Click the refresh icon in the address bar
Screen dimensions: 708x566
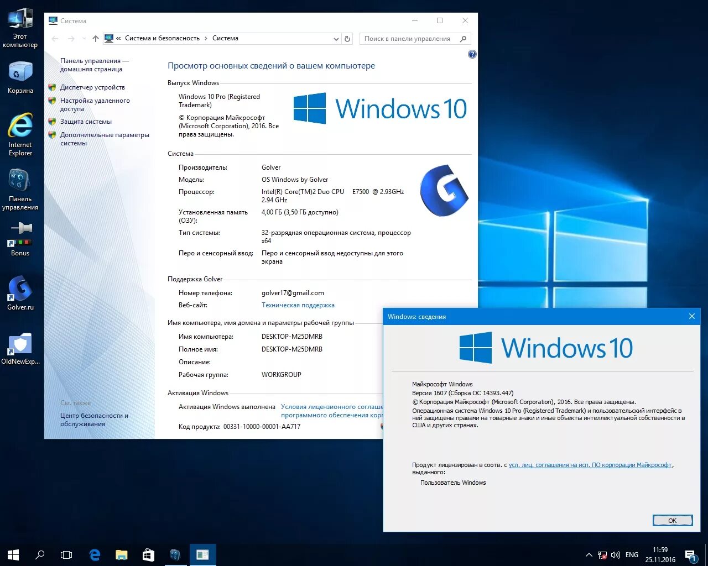pos(347,38)
